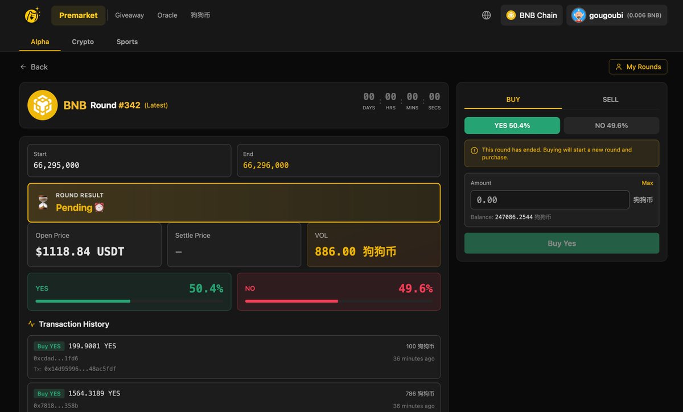The width and height of the screenshot is (683, 412).
Task: Open the 狗狗币 navigation item
Action: tap(200, 15)
